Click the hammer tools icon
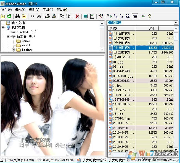 (x=100, y=16)
